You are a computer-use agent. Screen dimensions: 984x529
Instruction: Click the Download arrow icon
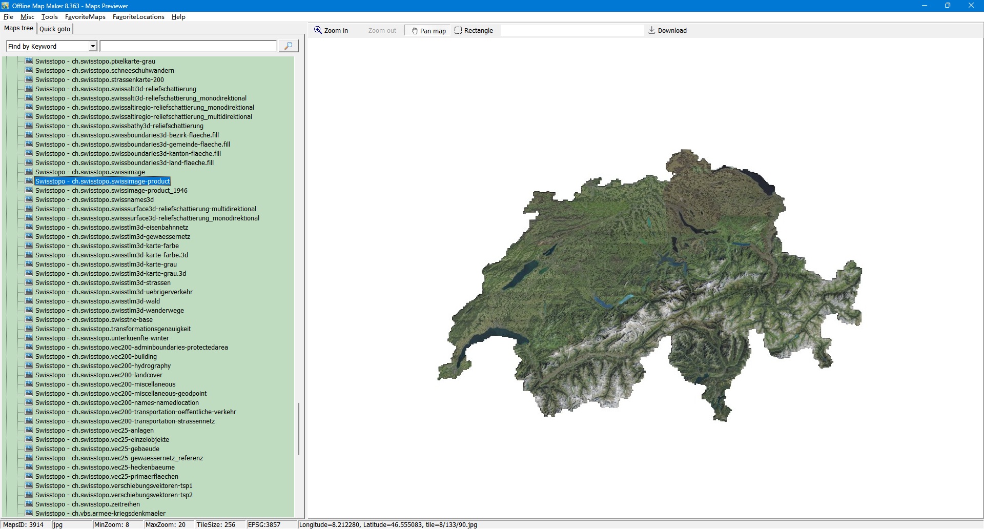[651, 30]
